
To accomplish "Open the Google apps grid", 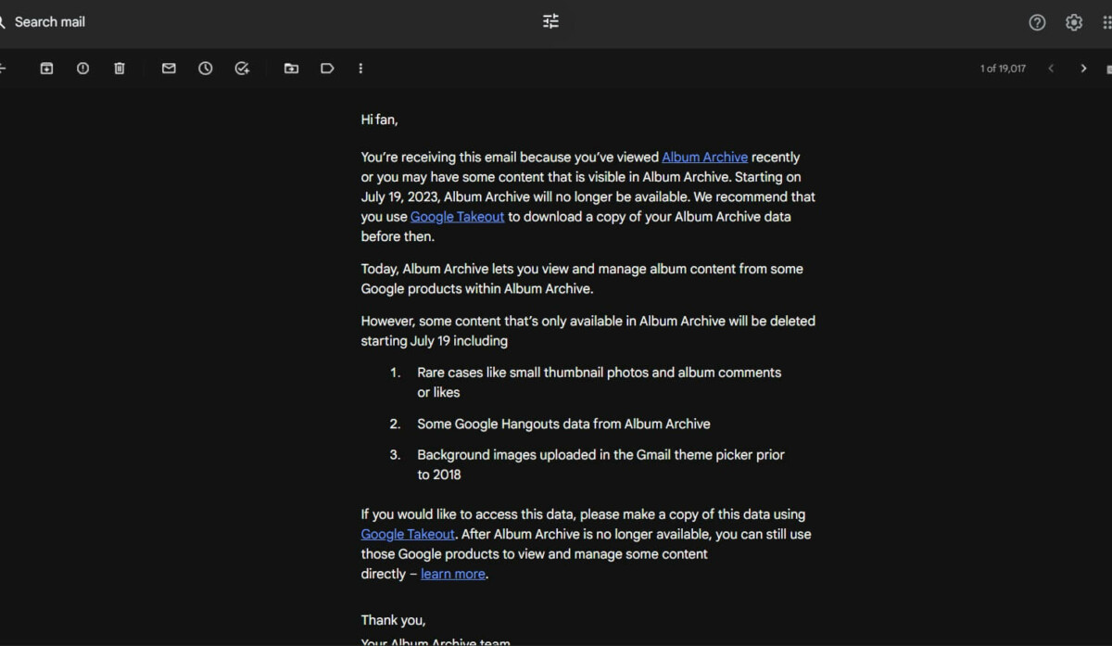I will pyautogui.click(x=1107, y=22).
